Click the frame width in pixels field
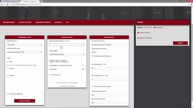The height and width of the screenshot is (108, 193). (109, 95)
